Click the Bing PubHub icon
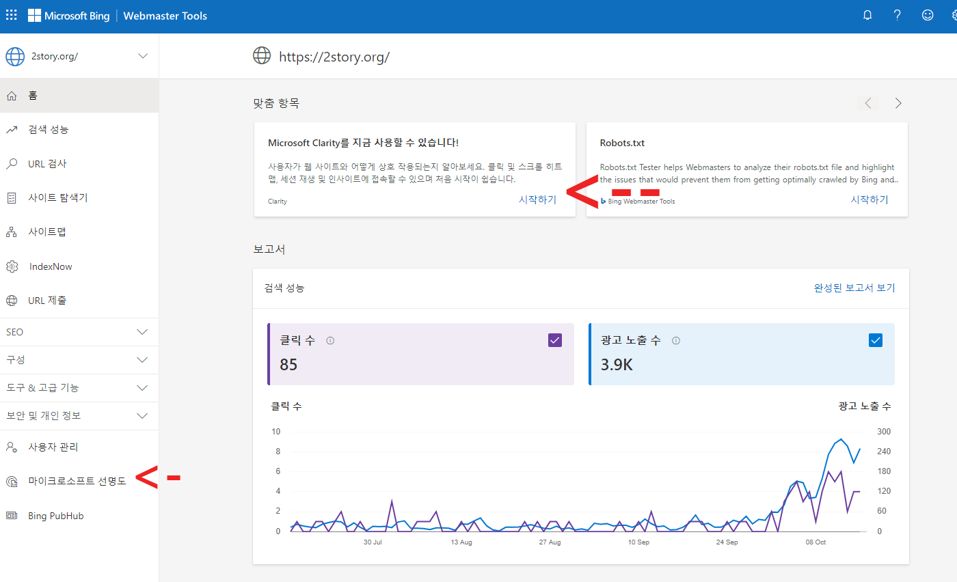Viewport: 957px width, 582px height. [12, 516]
